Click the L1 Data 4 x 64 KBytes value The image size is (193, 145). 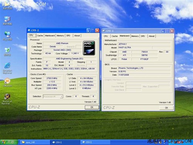coord(86,78)
